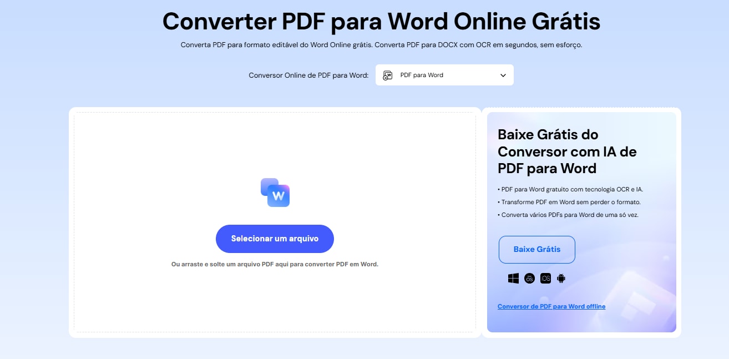Image resolution: width=729 pixels, height=359 pixels.
Task: Click the 'Conversor Online de PDF para Word:' label
Action: 308,75
